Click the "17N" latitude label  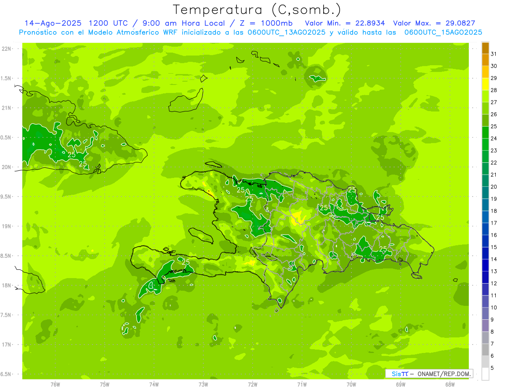pos(7,345)
